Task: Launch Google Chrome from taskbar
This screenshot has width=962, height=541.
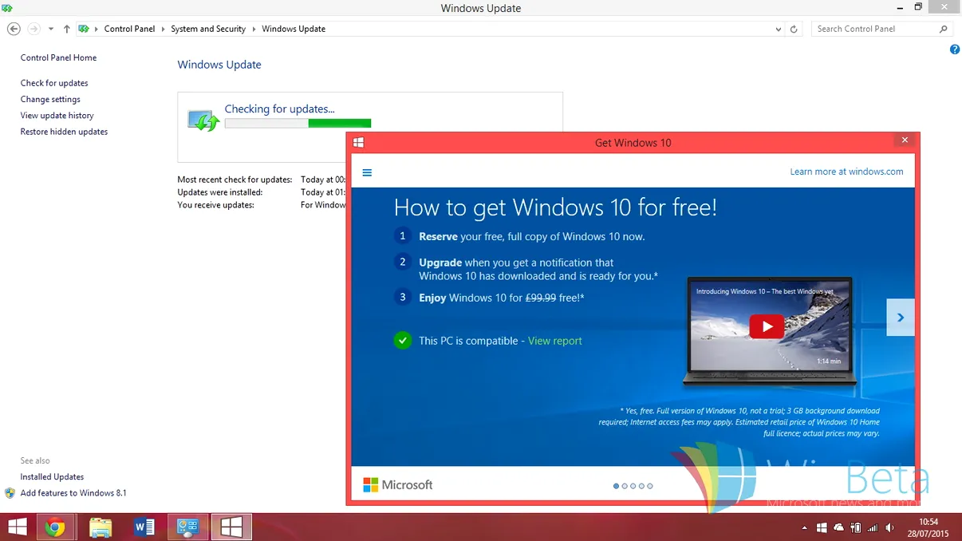Action: click(55, 527)
